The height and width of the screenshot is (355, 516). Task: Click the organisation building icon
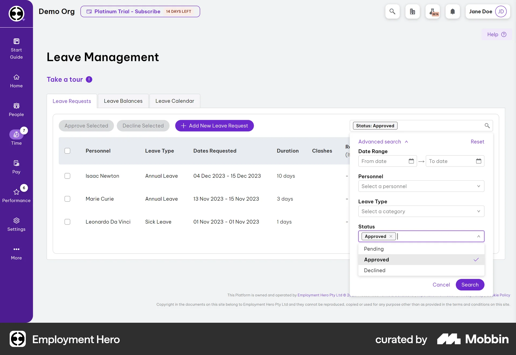413,12
